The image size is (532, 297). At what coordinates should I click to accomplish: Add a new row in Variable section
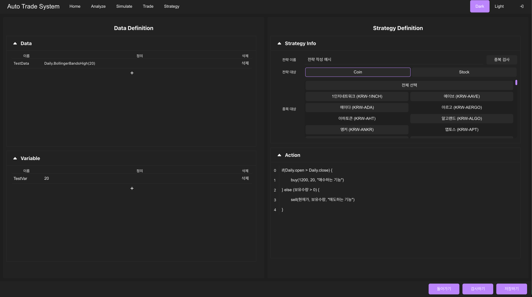point(132,188)
